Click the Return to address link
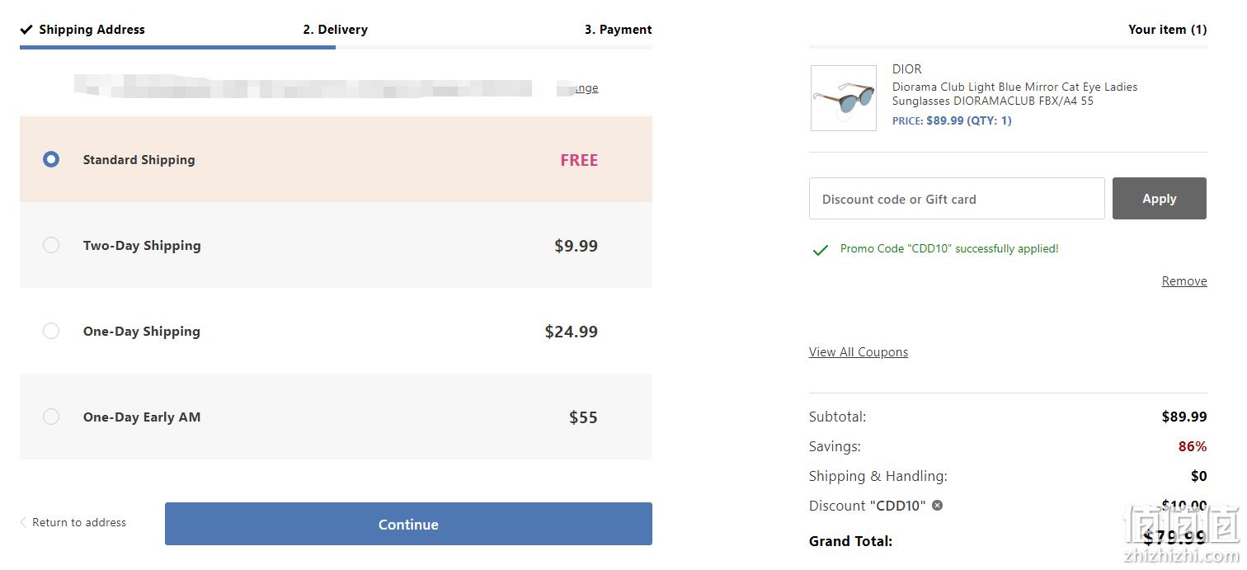Viewport: 1247px width, 570px height. point(79,522)
